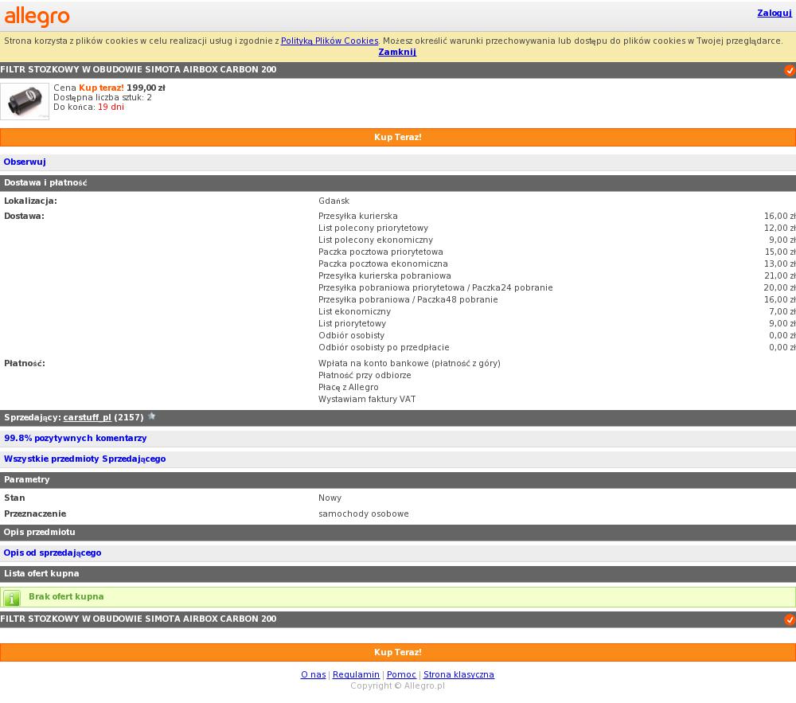Viewport: 796px width, 703px height.
Task: Click the Parametry section header
Action: tap(398, 479)
